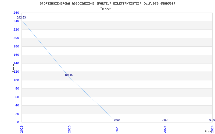Click the 2020 x-axis label
This screenshot has height=134, width=215.
pos(69,129)
